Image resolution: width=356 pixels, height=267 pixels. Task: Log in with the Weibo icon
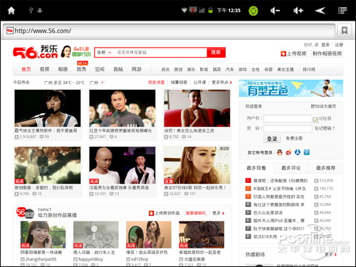coord(288,152)
